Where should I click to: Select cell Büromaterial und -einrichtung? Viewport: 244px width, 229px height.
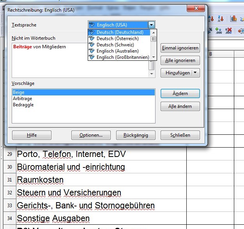click(x=101, y=167)
